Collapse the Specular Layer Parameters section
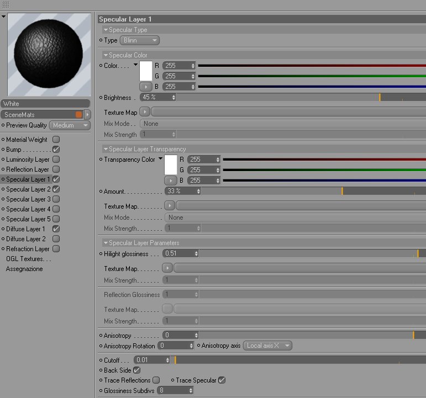 pyautogui.click(x=106, y=243)
